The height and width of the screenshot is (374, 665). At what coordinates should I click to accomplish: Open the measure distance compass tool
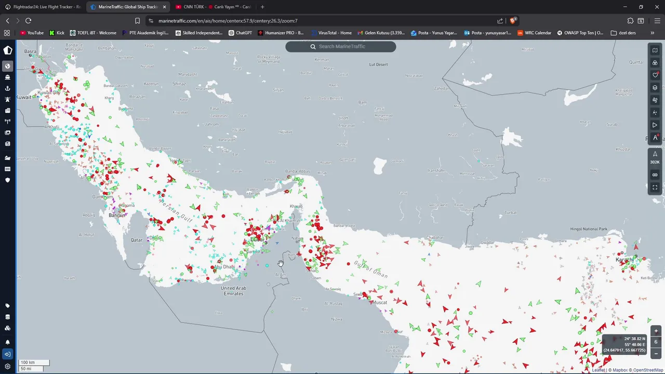pos(655,138)
